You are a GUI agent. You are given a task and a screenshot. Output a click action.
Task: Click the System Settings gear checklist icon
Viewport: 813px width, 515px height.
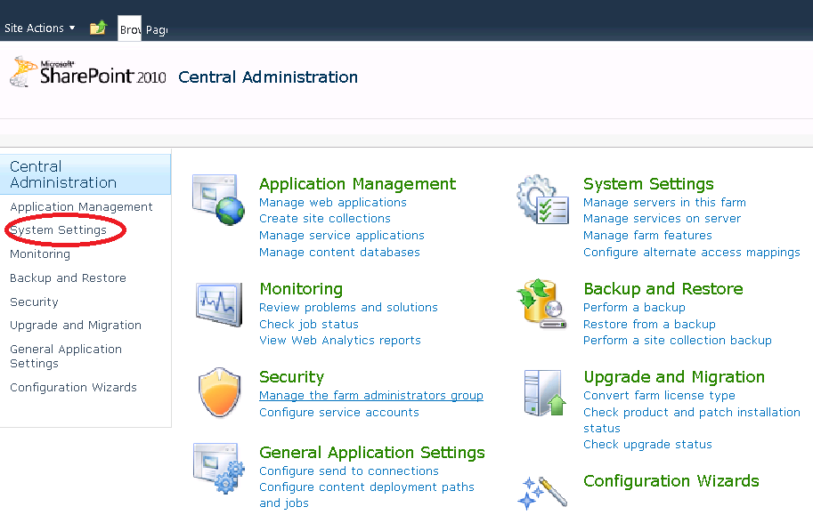click(543, 199)
